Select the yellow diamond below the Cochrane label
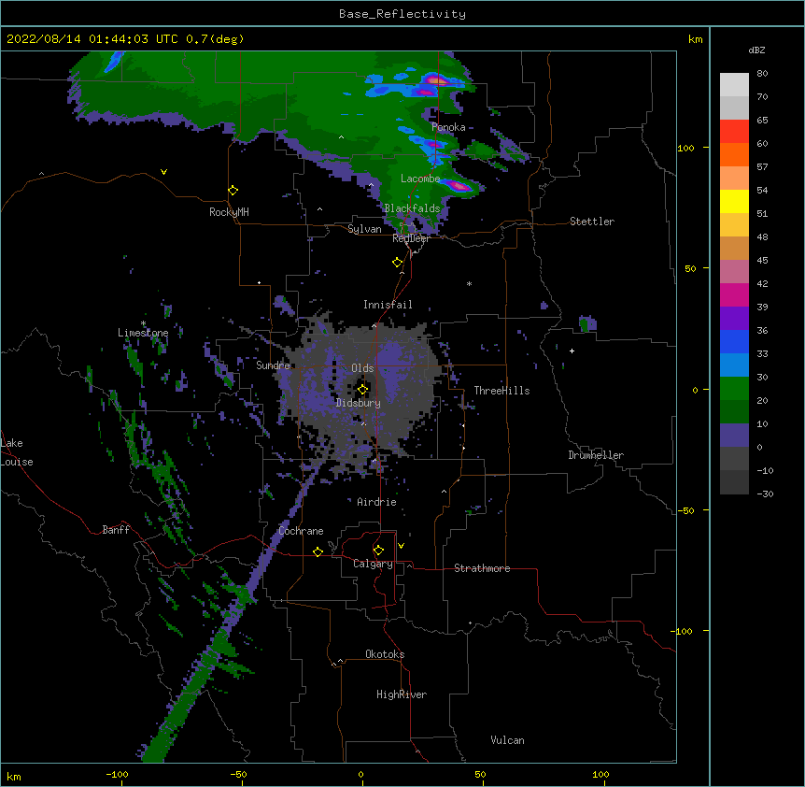The width and height of the screenshot is (805, 787). point(318,551)
